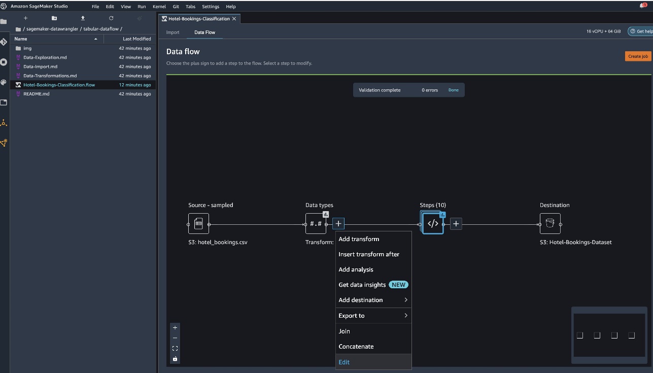Viewport: 653px width, 373px height.
Task: Open the Help menu
Action: tap(231, 7)
